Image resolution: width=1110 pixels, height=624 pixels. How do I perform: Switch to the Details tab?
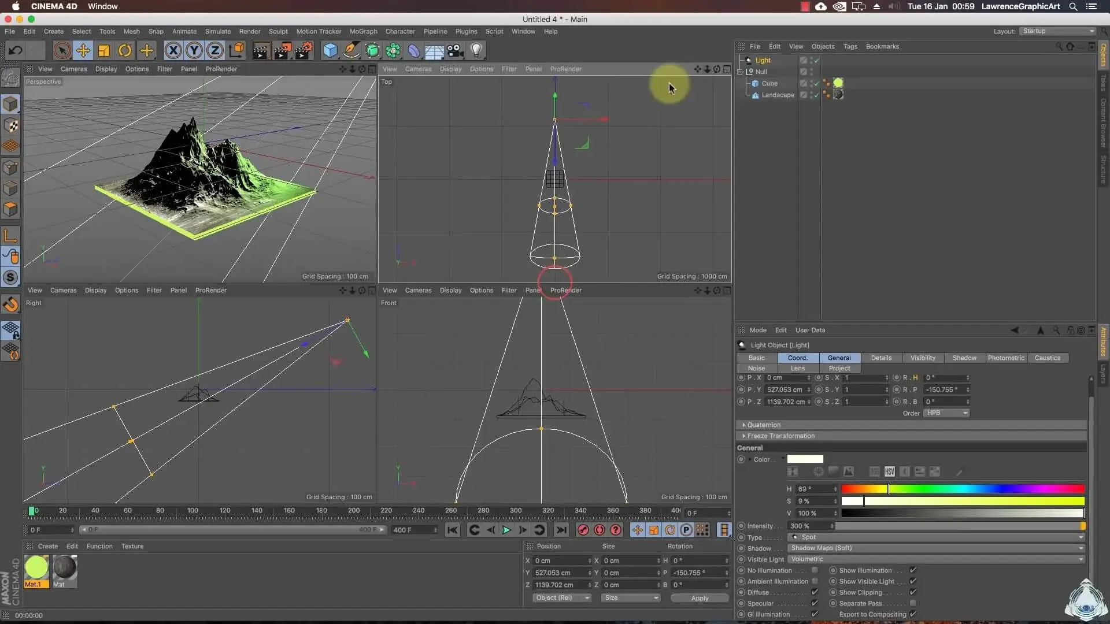click(881, 358)
